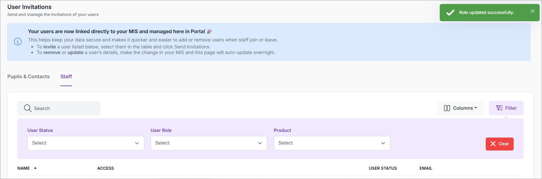542x179 pixels.
Task: Click the EMAIL column header
Action: coord(426,168)
